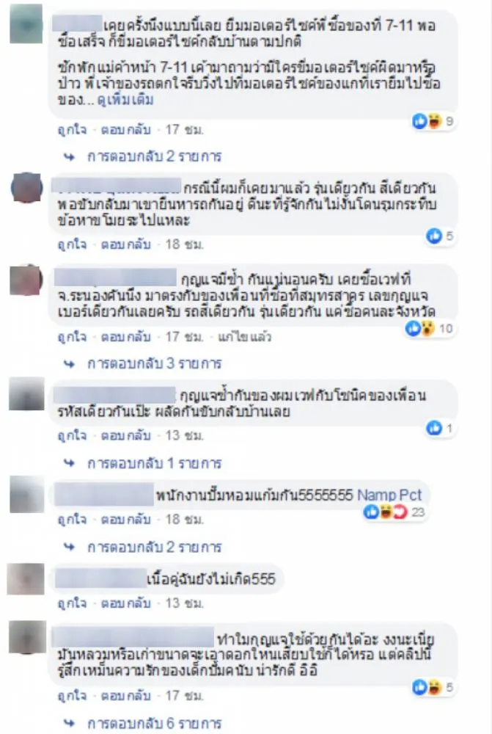Open second commenter's profile picture
The image size is (492, 734).
[26, 188]
